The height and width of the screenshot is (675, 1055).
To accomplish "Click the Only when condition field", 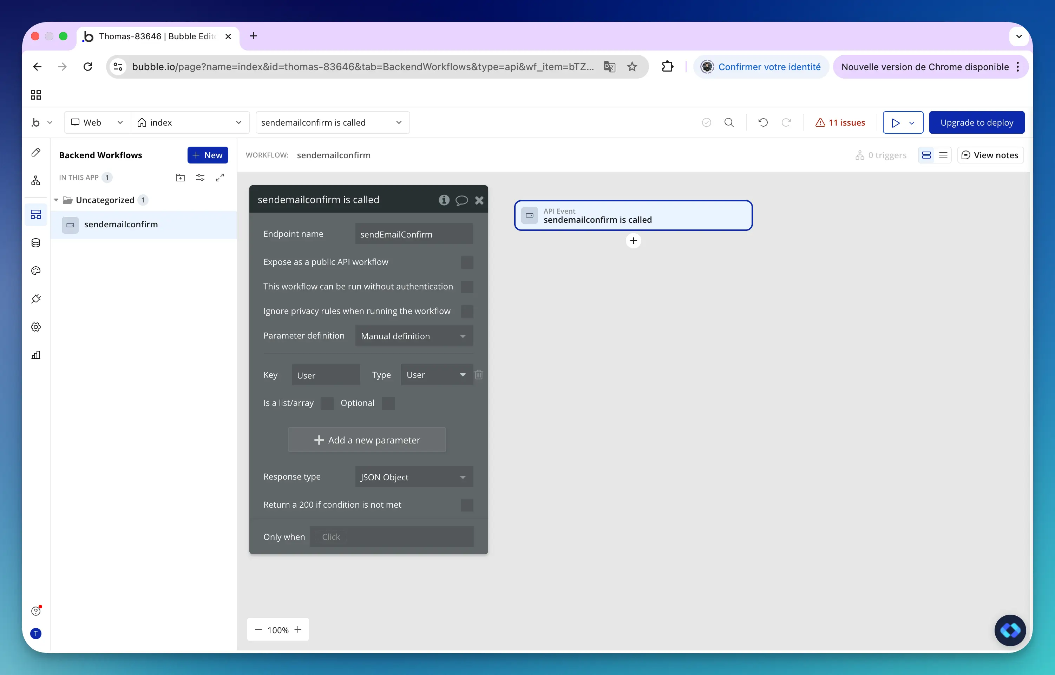I will 391,537.
